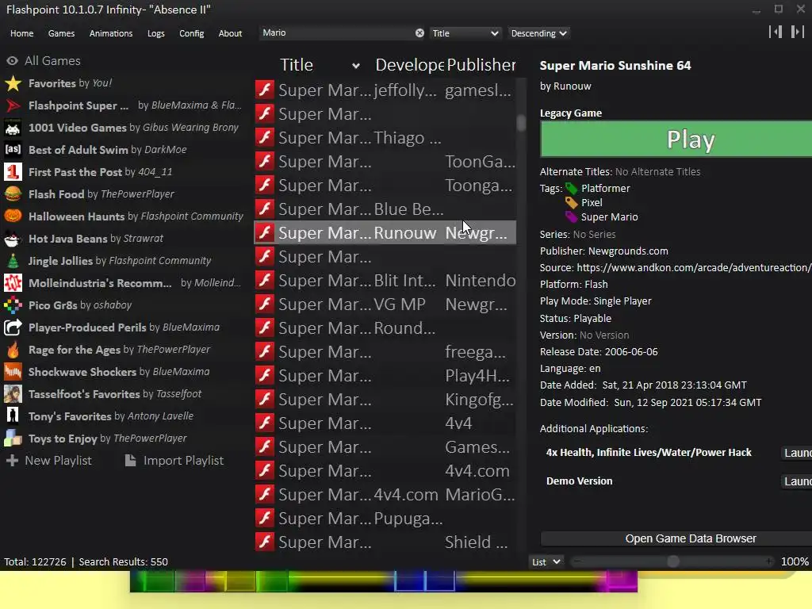Select the Blue Be... developer row
The image size is (812, 609).
(385, 209)
